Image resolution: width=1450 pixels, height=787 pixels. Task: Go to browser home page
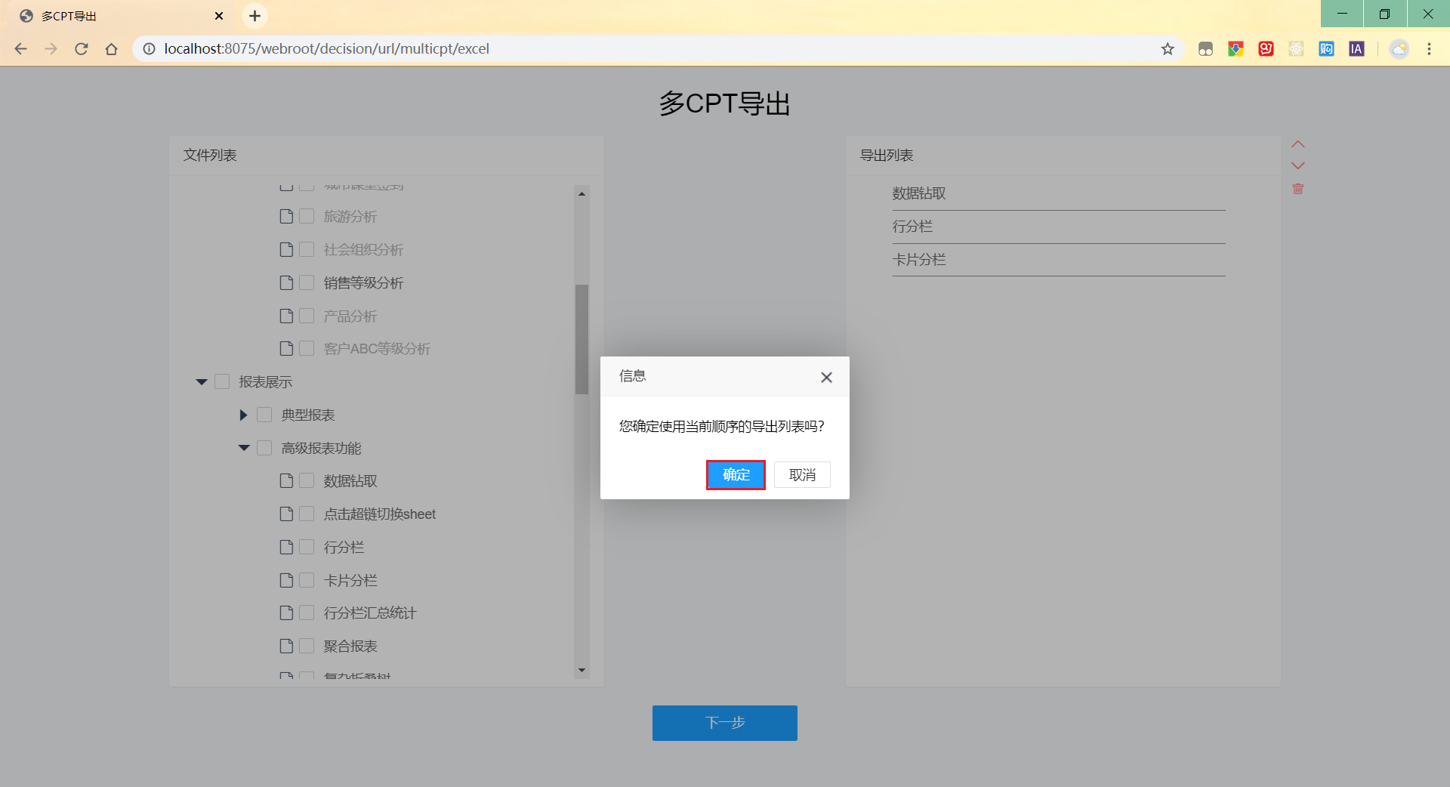pyautogui.click(x=112, y=49)
